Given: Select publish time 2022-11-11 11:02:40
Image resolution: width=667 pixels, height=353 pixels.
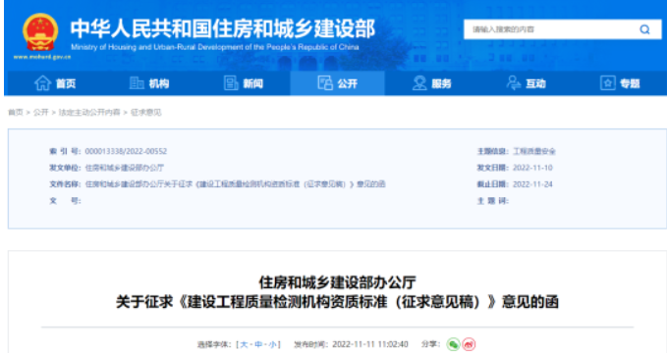Looking at the screenshot, I should click(x=370, y=344).
